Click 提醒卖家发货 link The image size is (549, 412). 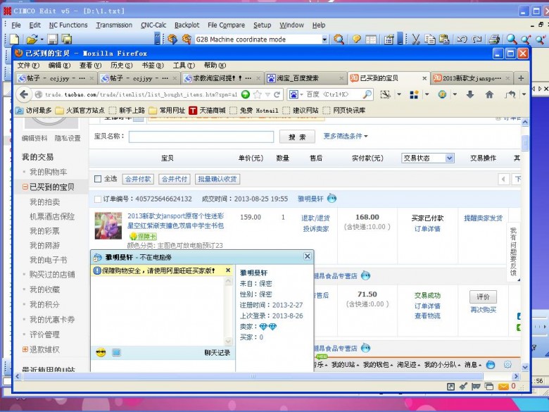pyautogui.click(x=483, y=218)
